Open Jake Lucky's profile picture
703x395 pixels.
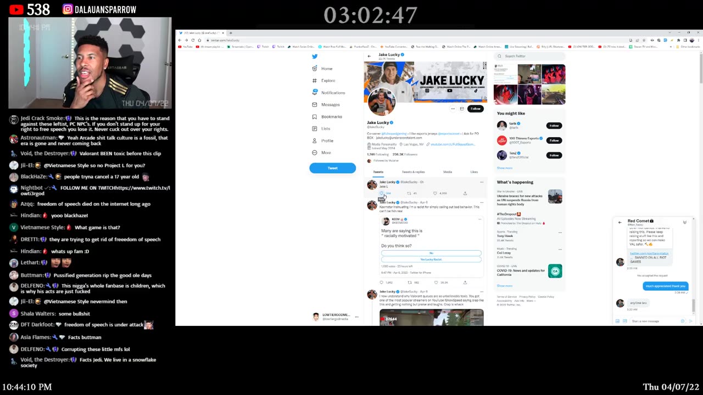[381, 102]
